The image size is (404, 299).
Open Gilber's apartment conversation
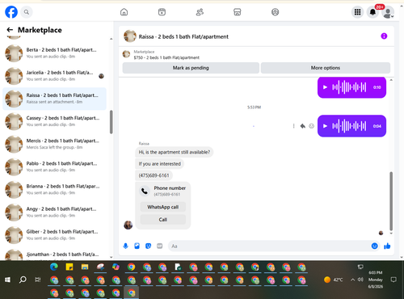coord(54,235)
